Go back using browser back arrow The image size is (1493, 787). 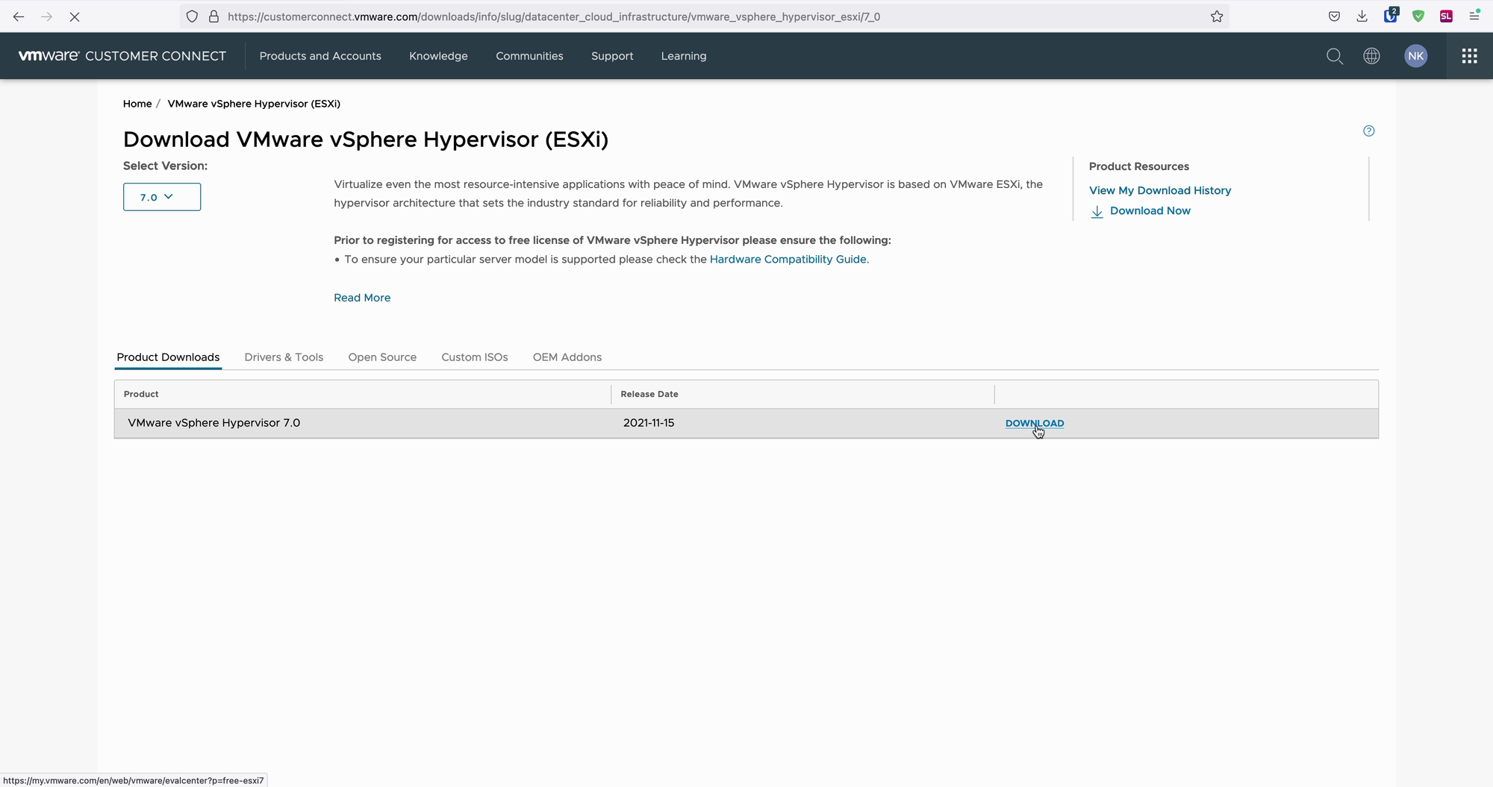click(19, 16)
